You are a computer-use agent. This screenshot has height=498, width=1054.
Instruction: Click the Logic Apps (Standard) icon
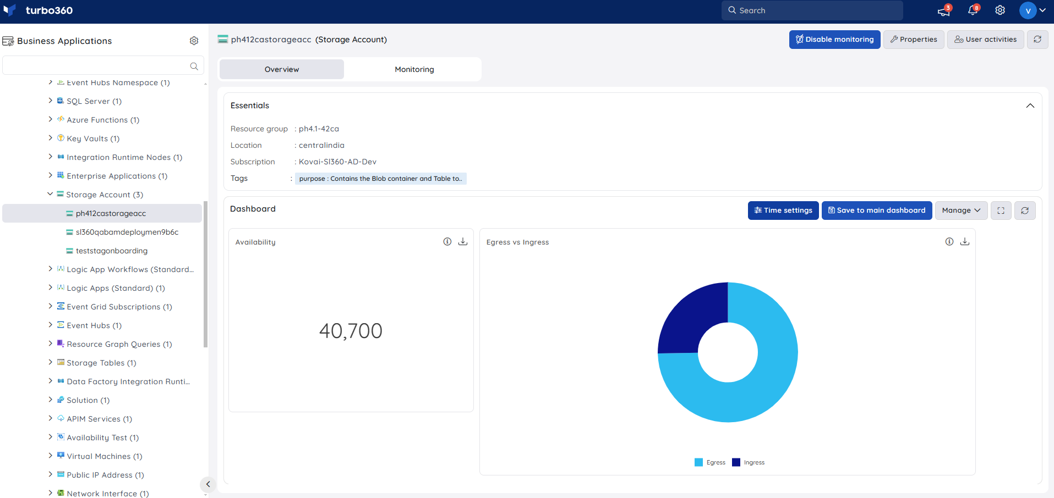tap(61, 287)
